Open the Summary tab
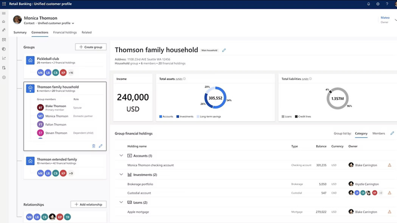The width and height of the screenshot is (397, 223). (20, 32)
